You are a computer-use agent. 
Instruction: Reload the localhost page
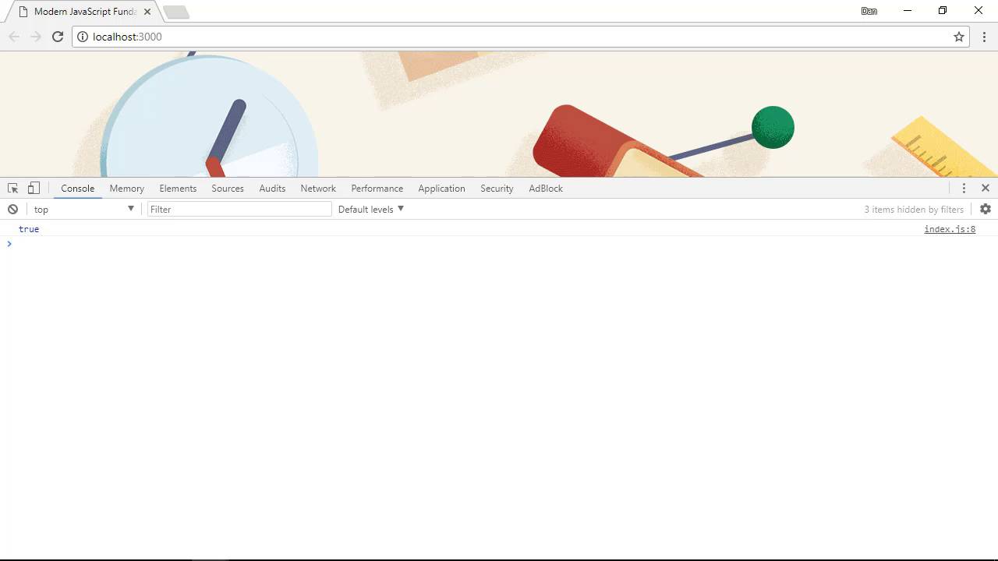pos(58,37)
